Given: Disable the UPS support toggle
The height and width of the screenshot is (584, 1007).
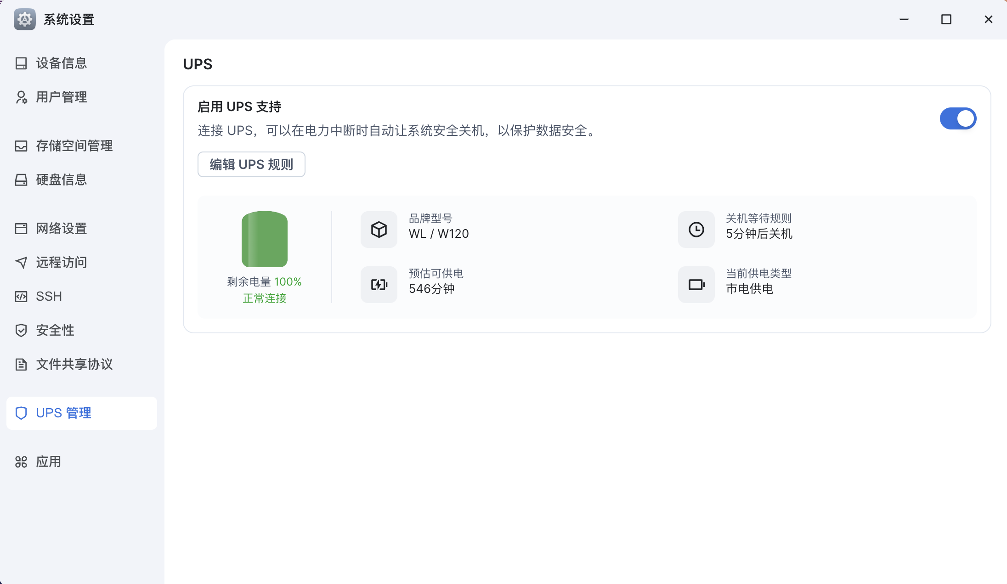Looking at the screenshot, I should [x=958, y=118].
